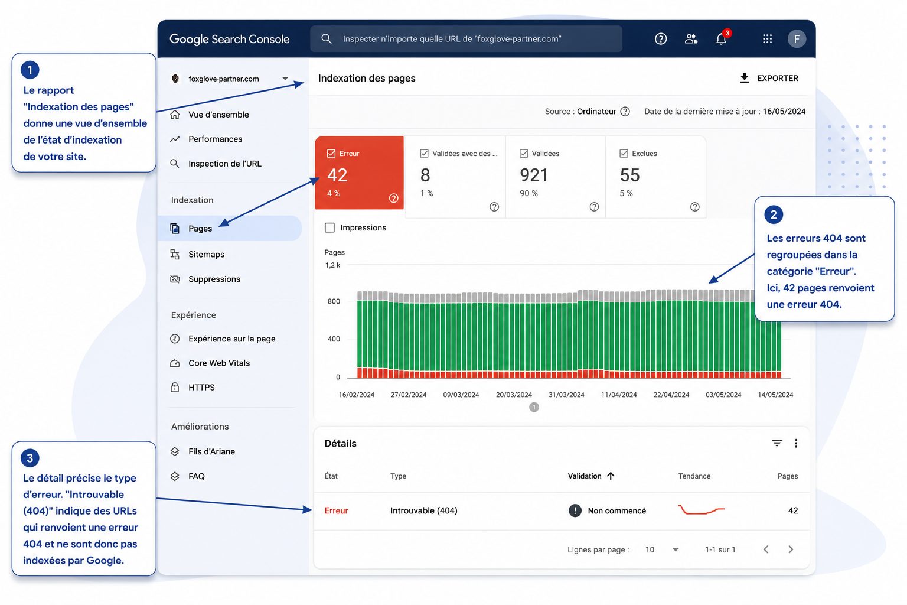Viewport: 907px width, 605px height.
Task: Click the red Tendance sparkline
Action: click(701, 510)
